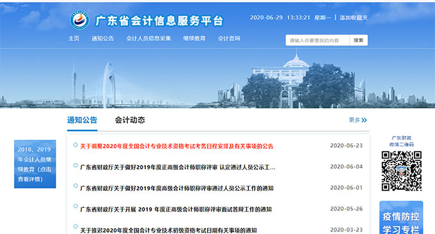Click the bullet circle before the 2020-05-26 notice

75,206
